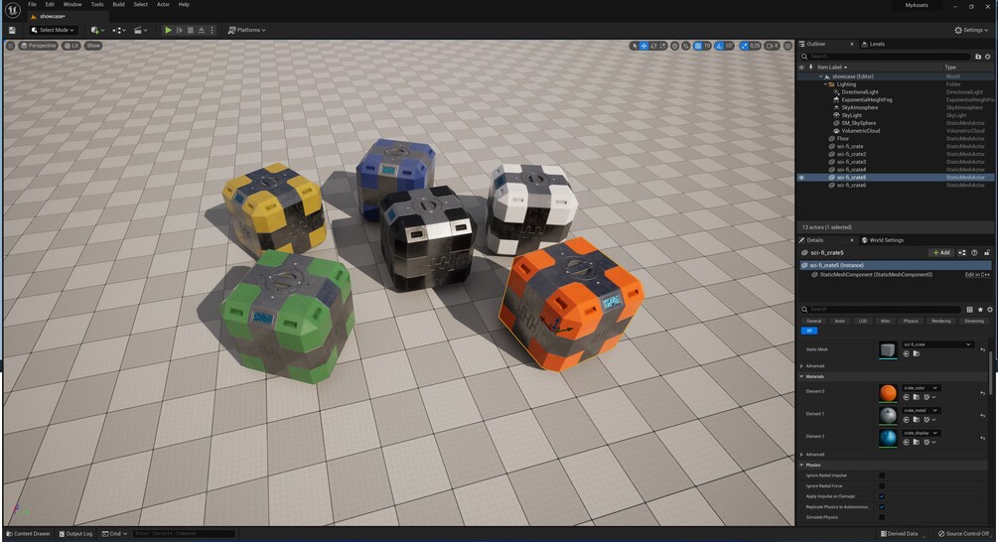Click the Skip frame advance icon

pyautogui.click(x=180, y=30)
